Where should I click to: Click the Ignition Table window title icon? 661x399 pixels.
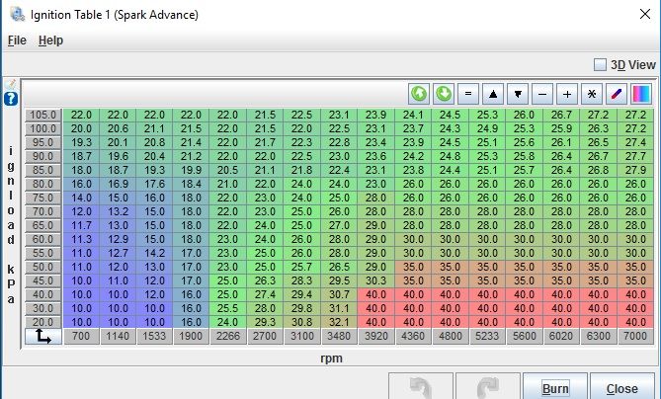(x=18, y=14)
